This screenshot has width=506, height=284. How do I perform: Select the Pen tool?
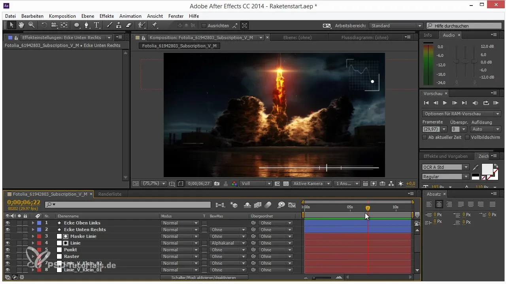[x=87, y=25]
